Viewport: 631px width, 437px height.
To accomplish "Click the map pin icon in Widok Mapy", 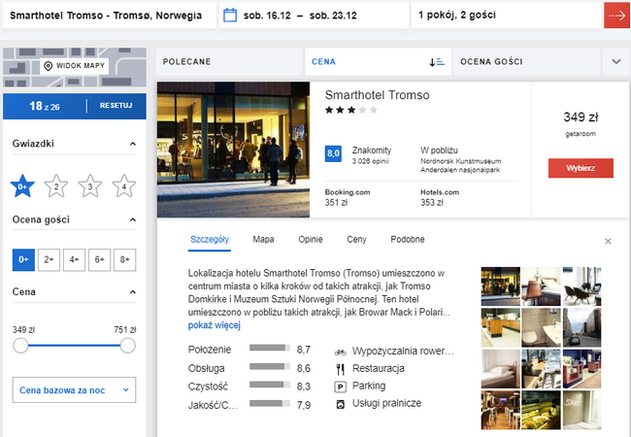I will (48, 66).
